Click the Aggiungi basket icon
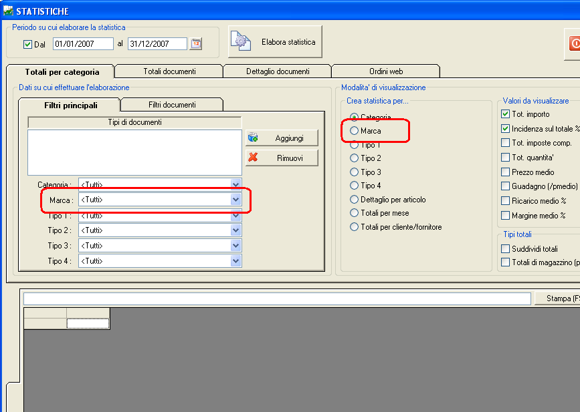This screenshot has height=412, width=580. (253, 138)
